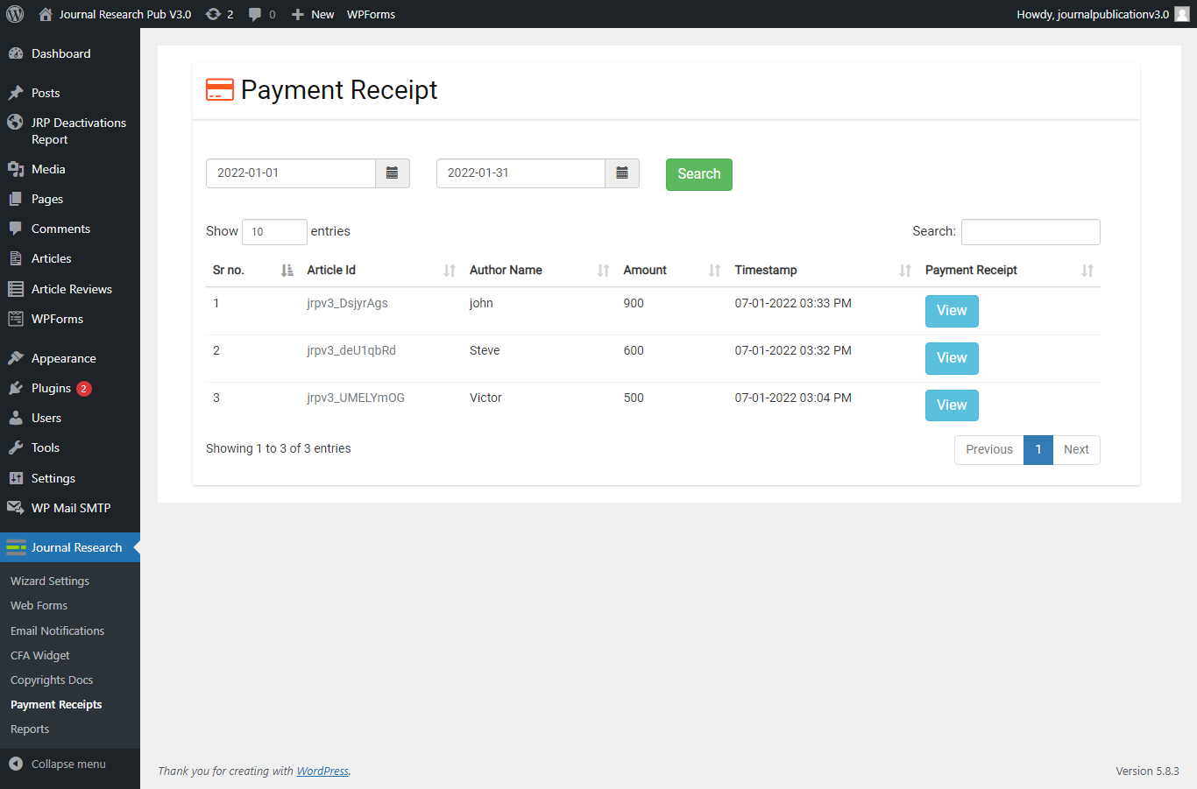Viewport: 1197px width, 789px height.
Task: Click the orange Payment Receipt card icon
Action: pos(220,89)
